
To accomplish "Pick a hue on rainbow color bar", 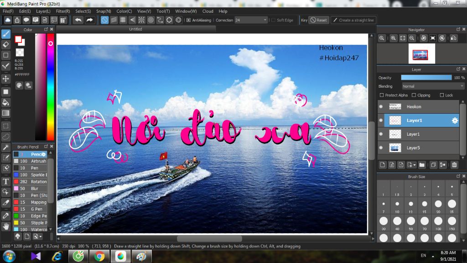I will tap(51, 86).
